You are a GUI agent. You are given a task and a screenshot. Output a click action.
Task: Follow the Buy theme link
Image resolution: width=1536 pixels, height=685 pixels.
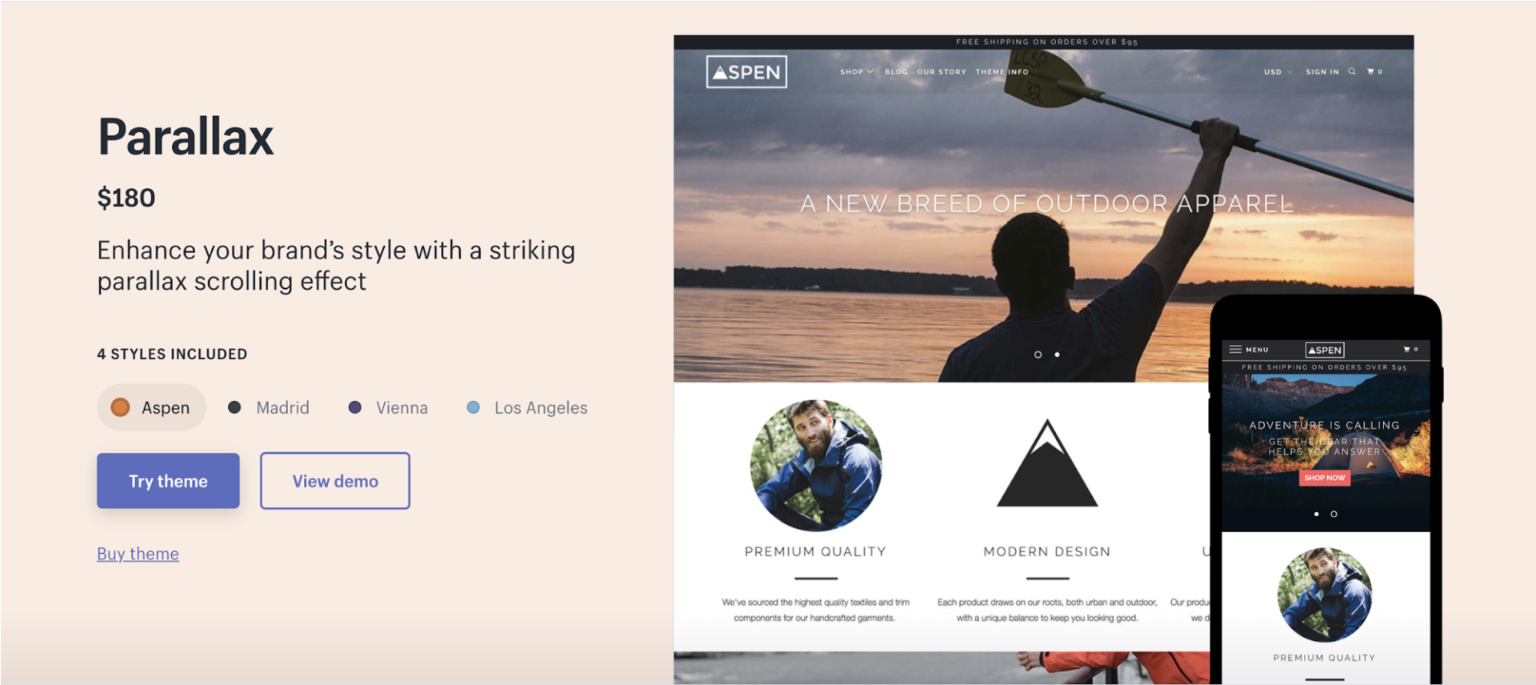point(138,554)
